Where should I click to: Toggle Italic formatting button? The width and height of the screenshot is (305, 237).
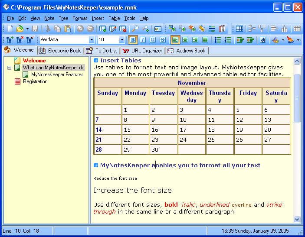[143, 40]
